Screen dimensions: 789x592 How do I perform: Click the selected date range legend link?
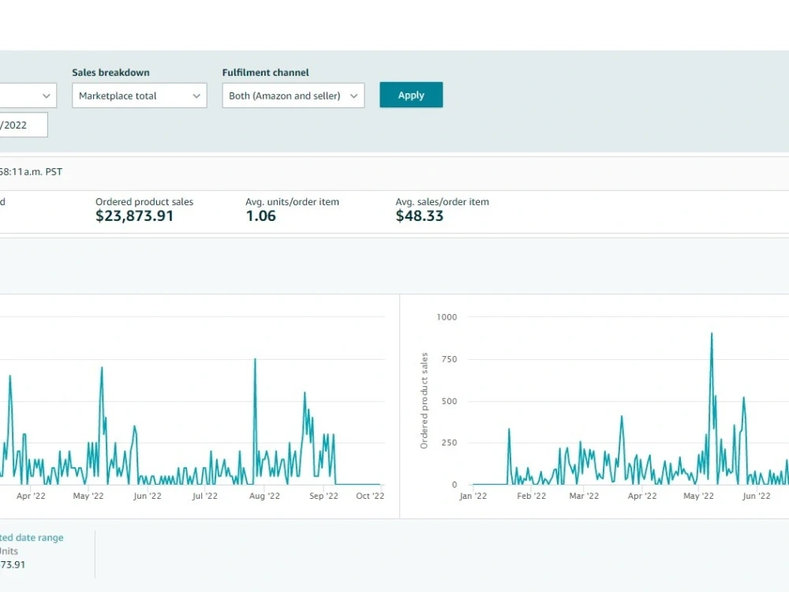coord(32,538)
